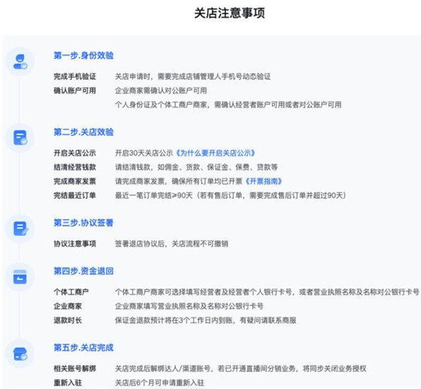The height and width of the screenshot is (389, 421).
Task: Click the store closed completion icon
Action: coord(20,354)
